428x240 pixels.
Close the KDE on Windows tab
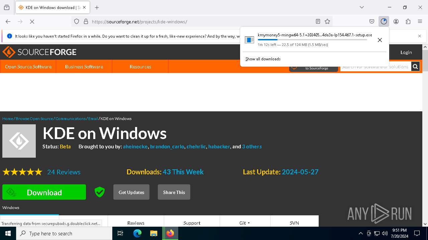click(84, 7)
